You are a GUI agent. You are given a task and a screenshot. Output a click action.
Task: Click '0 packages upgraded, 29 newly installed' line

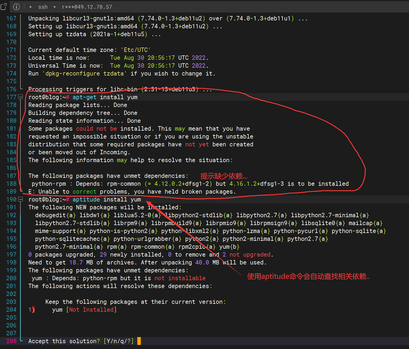coord(151,255)
